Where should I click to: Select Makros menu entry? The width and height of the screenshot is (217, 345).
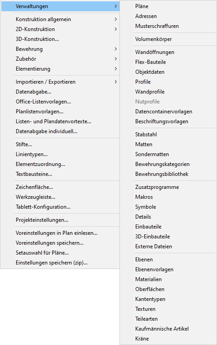[x=168, y=197]
